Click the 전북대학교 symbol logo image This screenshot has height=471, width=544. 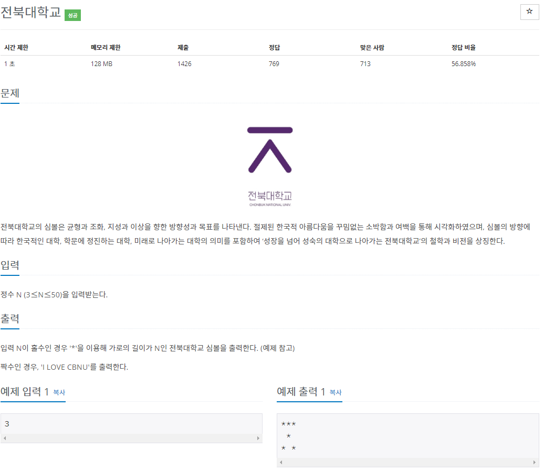(269, 166)
